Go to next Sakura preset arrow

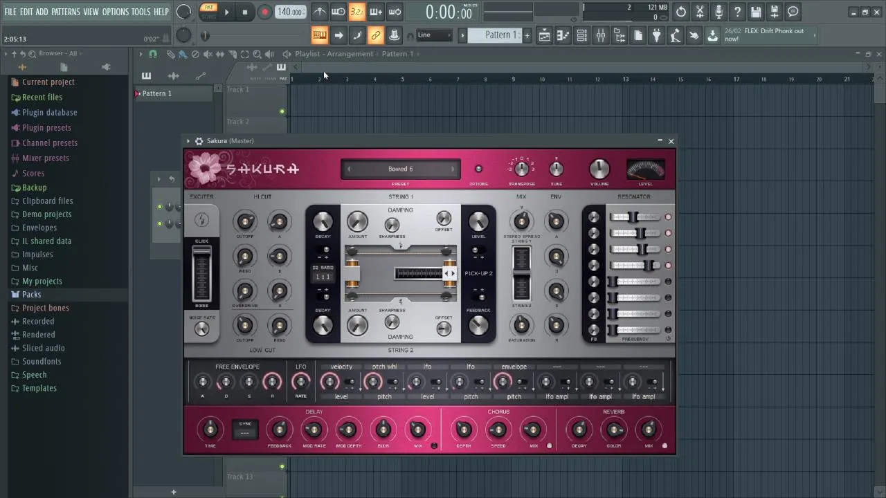pyautogui.click(x=453, y=169)
